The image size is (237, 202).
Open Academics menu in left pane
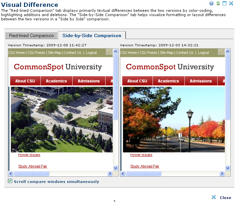(57, 81)
